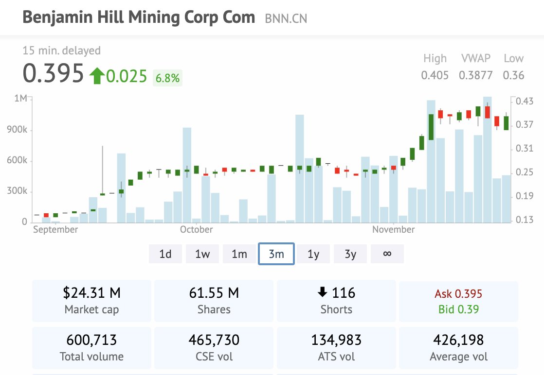Viewport: 544px width, 375px height.
Task: Click the 900k volume axis label
Action: click(17, 130)
